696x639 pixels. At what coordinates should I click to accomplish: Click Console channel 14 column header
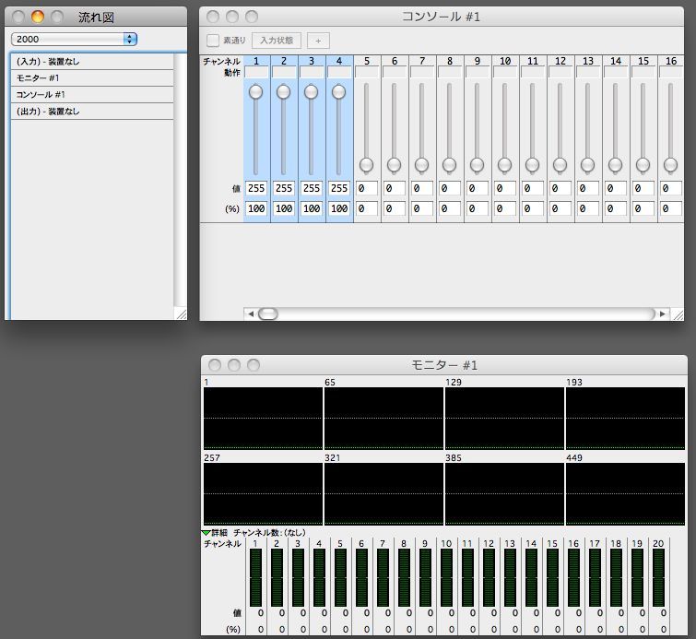(x=616, y=61)
